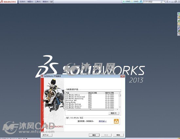This screenshot has width=180, height=139.
Task: Click 帮助 (Help) button in activation dialog
Action: [x=118, y=135]
